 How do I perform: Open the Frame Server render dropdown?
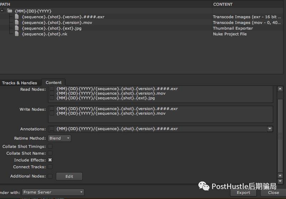click(x=53, y=192)
